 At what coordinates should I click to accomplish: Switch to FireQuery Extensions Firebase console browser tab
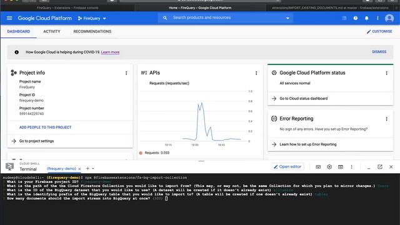click(x=67, y=8)
